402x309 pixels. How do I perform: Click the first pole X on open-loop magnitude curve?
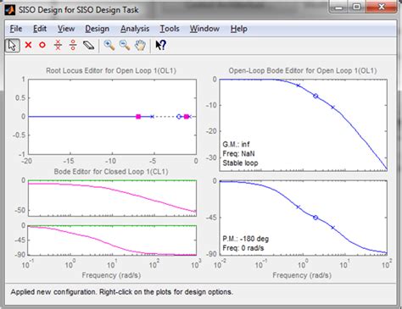[x=298, y=86]
